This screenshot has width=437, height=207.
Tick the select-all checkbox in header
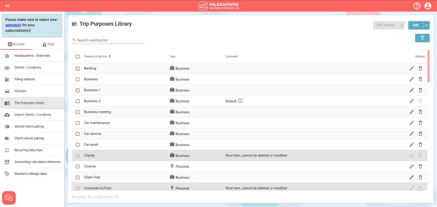point(78,56)
